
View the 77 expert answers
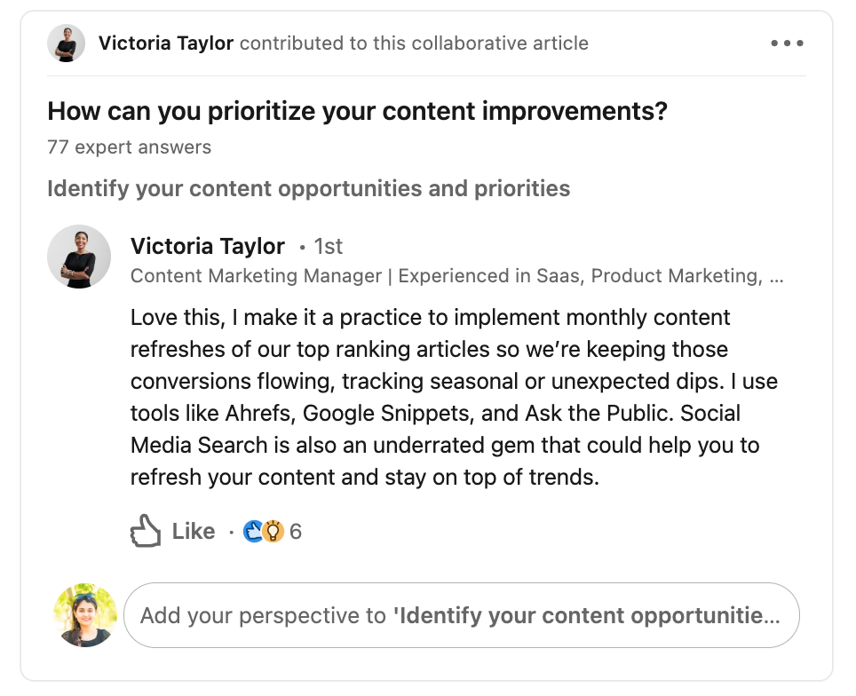click(x=129, y=146)
